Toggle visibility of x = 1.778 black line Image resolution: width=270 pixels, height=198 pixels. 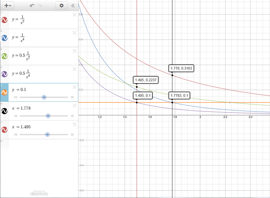click(4, 111)
